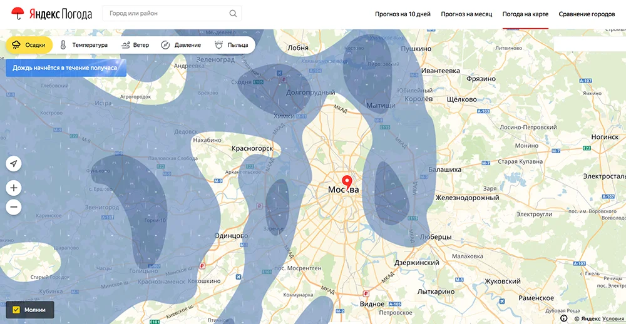Switch to the Температура layer
This screenshot has width=626, height=324.
point(84,45)
